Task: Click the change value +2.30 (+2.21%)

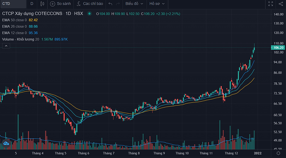Action: tap(168, 14)
